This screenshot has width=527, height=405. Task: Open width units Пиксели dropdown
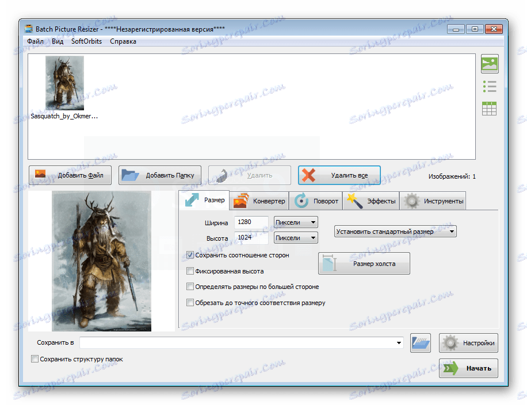296,222
